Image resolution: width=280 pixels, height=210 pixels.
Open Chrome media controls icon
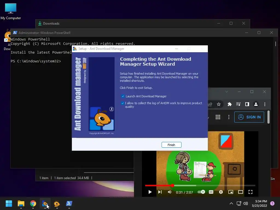point(238,104)
